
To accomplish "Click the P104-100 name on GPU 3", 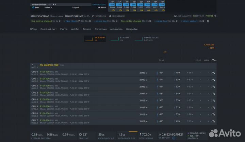I will pos(45,93).
